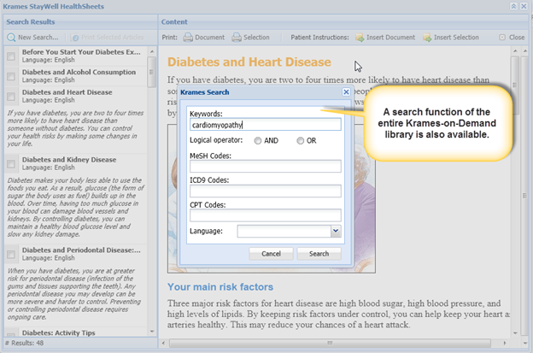Close the Krames Search dialog with X

346,91
